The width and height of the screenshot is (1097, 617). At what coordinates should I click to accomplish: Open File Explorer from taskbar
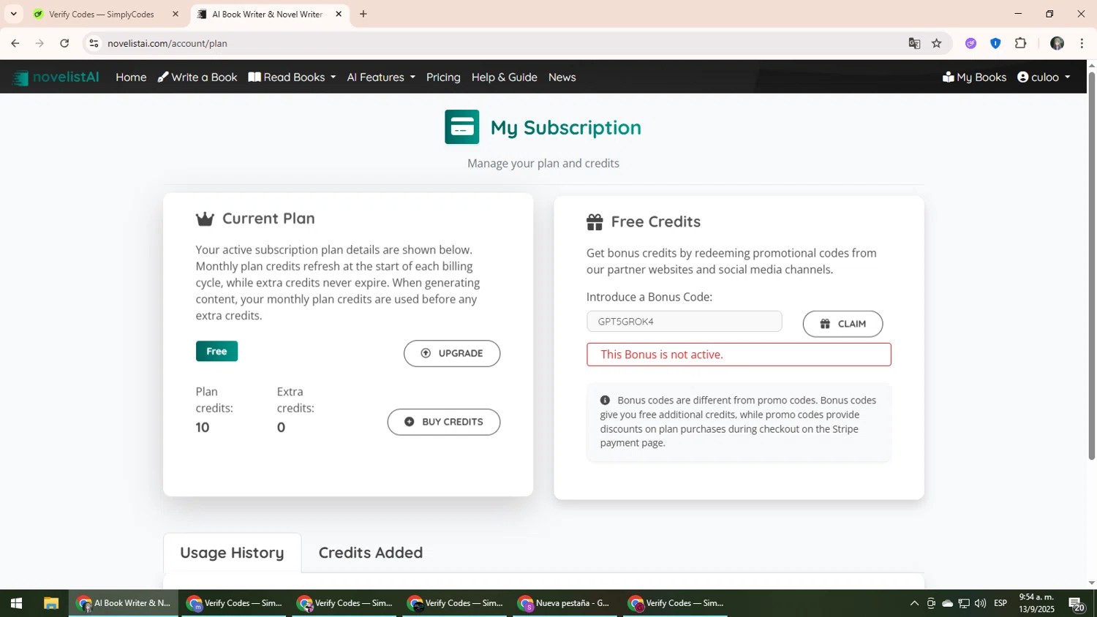click(50, 603)
